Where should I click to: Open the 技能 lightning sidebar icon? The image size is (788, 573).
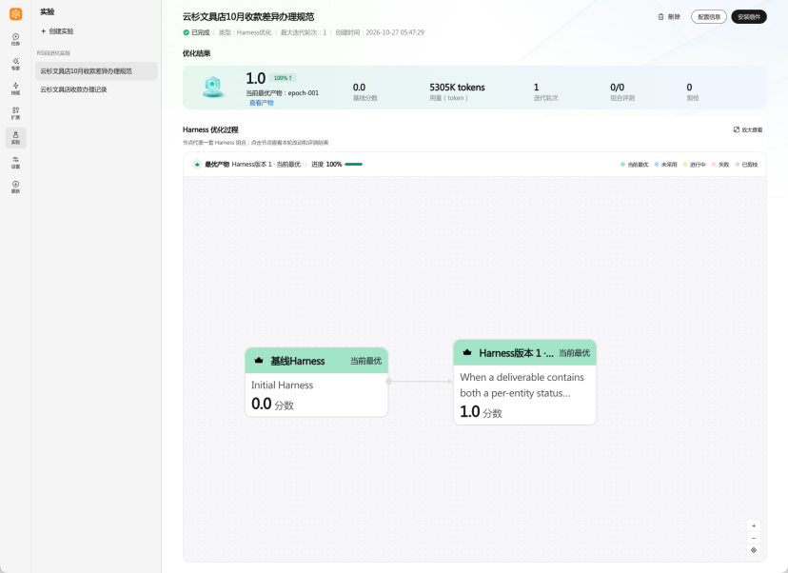[15, 89]
